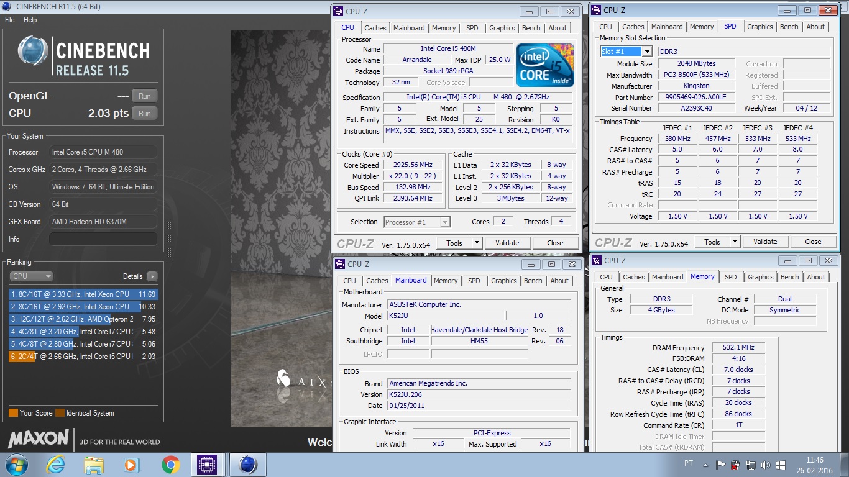
Task: Run the CPU benchmark
Action: pyautogui.click(x=145, y=113)
